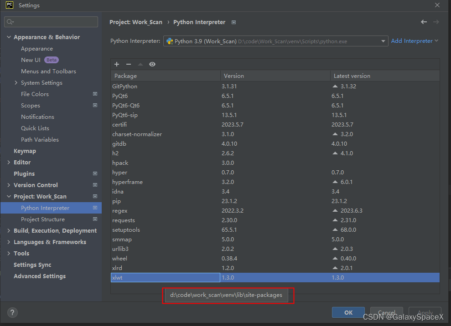The height and width of the screenshot is (326, 451).
Task: Click the project-level icon next to breadcrumb title
Action: pos(234,22)
